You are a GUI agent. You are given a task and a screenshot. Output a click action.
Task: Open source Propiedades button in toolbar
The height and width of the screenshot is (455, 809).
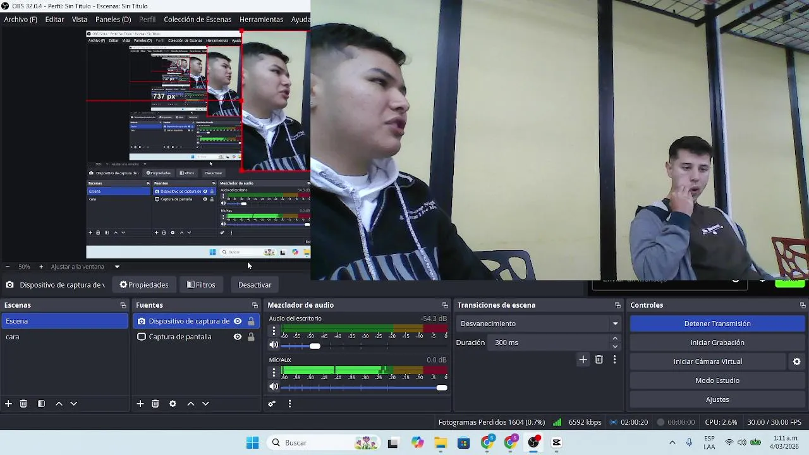click(144, 285)
